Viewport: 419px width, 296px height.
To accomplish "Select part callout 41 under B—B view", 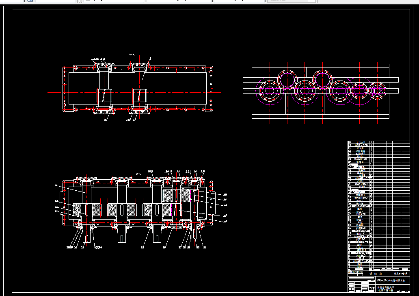I will point(205,247).
